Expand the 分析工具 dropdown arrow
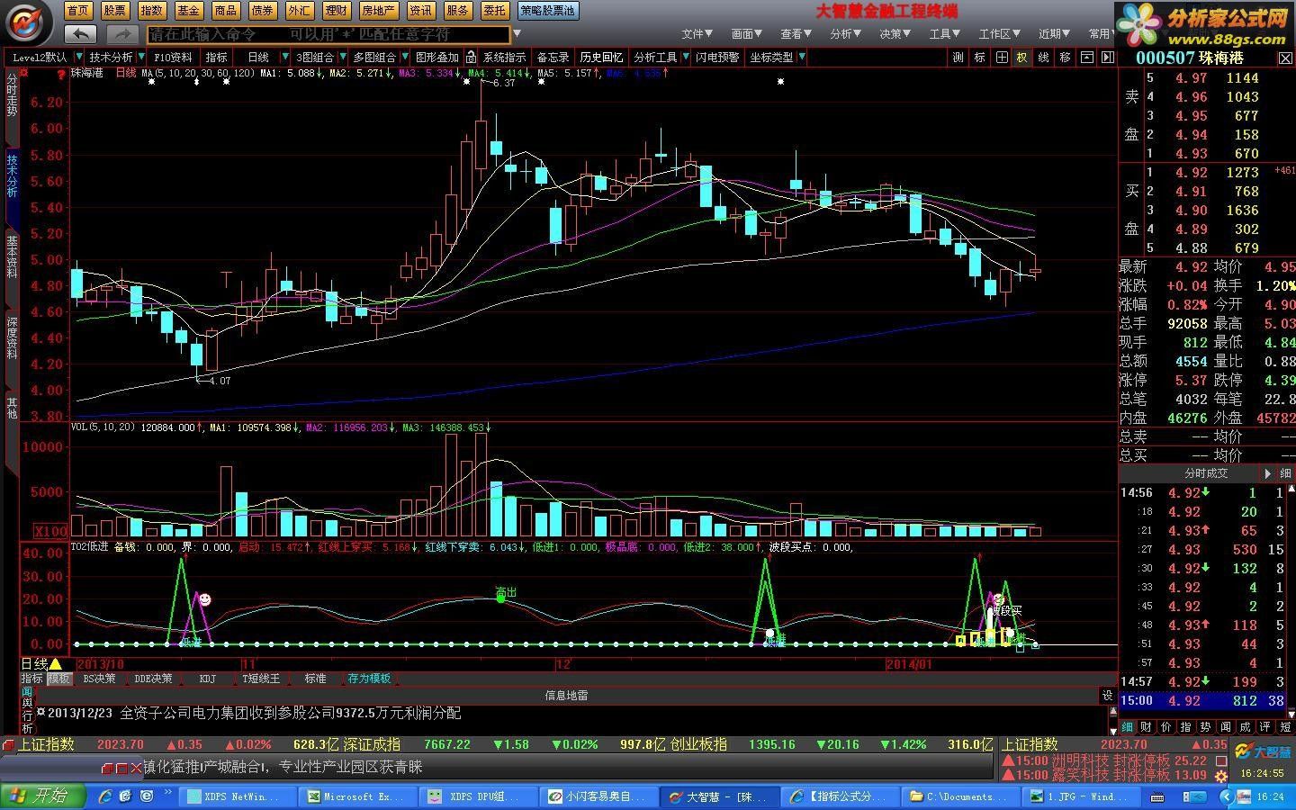The height and width of the screenshot is (810, 1296). point(685,57)
